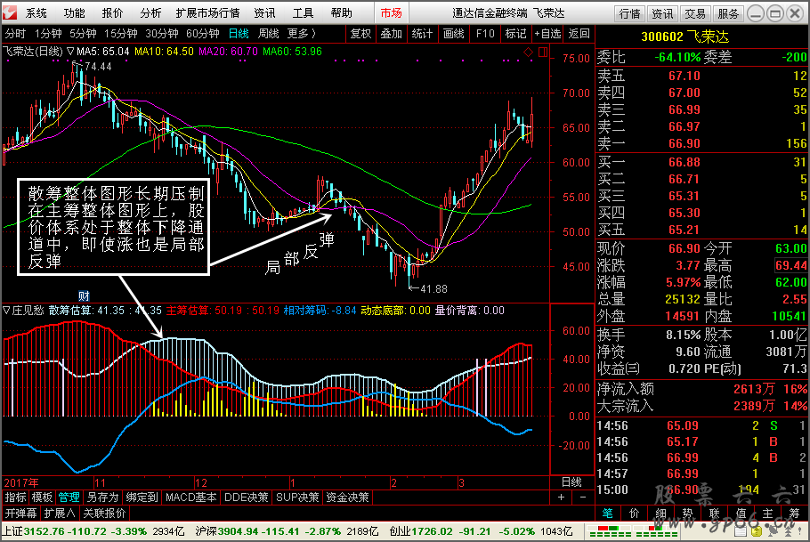This screenshot has width=810, height=542.
Task: Select the 5分钟 period
Action: pos(83,34)
